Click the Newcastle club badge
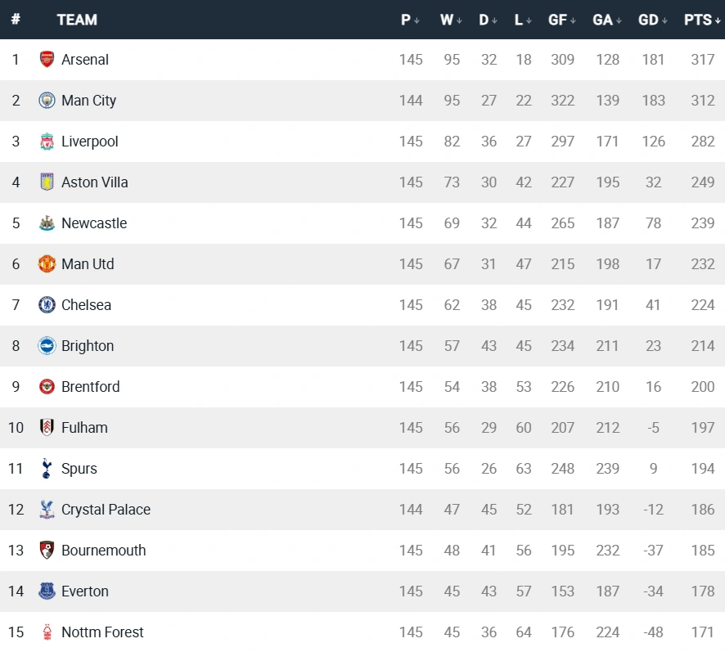 [x=47, y=223]
